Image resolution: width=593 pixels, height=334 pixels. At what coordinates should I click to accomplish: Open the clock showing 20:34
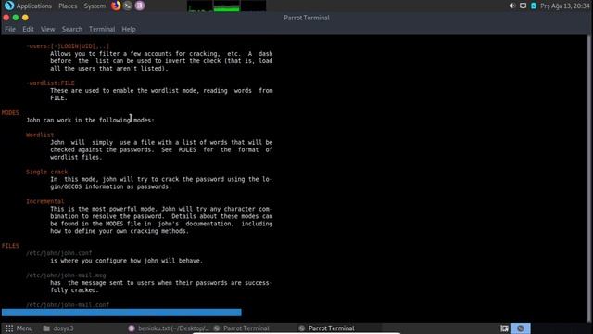click(564, 6)
